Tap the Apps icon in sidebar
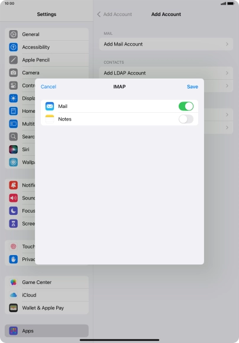Viewport: 239px width, 343px height. tap(14, 331)
